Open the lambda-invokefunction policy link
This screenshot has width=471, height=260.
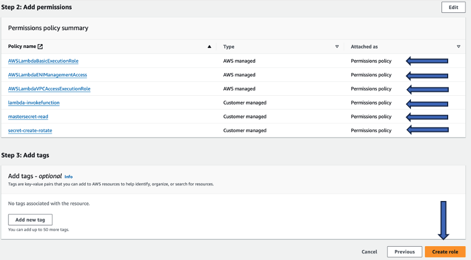(x=33, y=102)
